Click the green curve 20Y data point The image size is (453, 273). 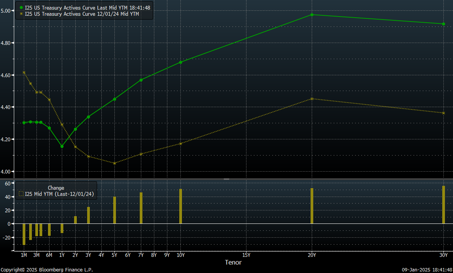click(x=312, y=15)
